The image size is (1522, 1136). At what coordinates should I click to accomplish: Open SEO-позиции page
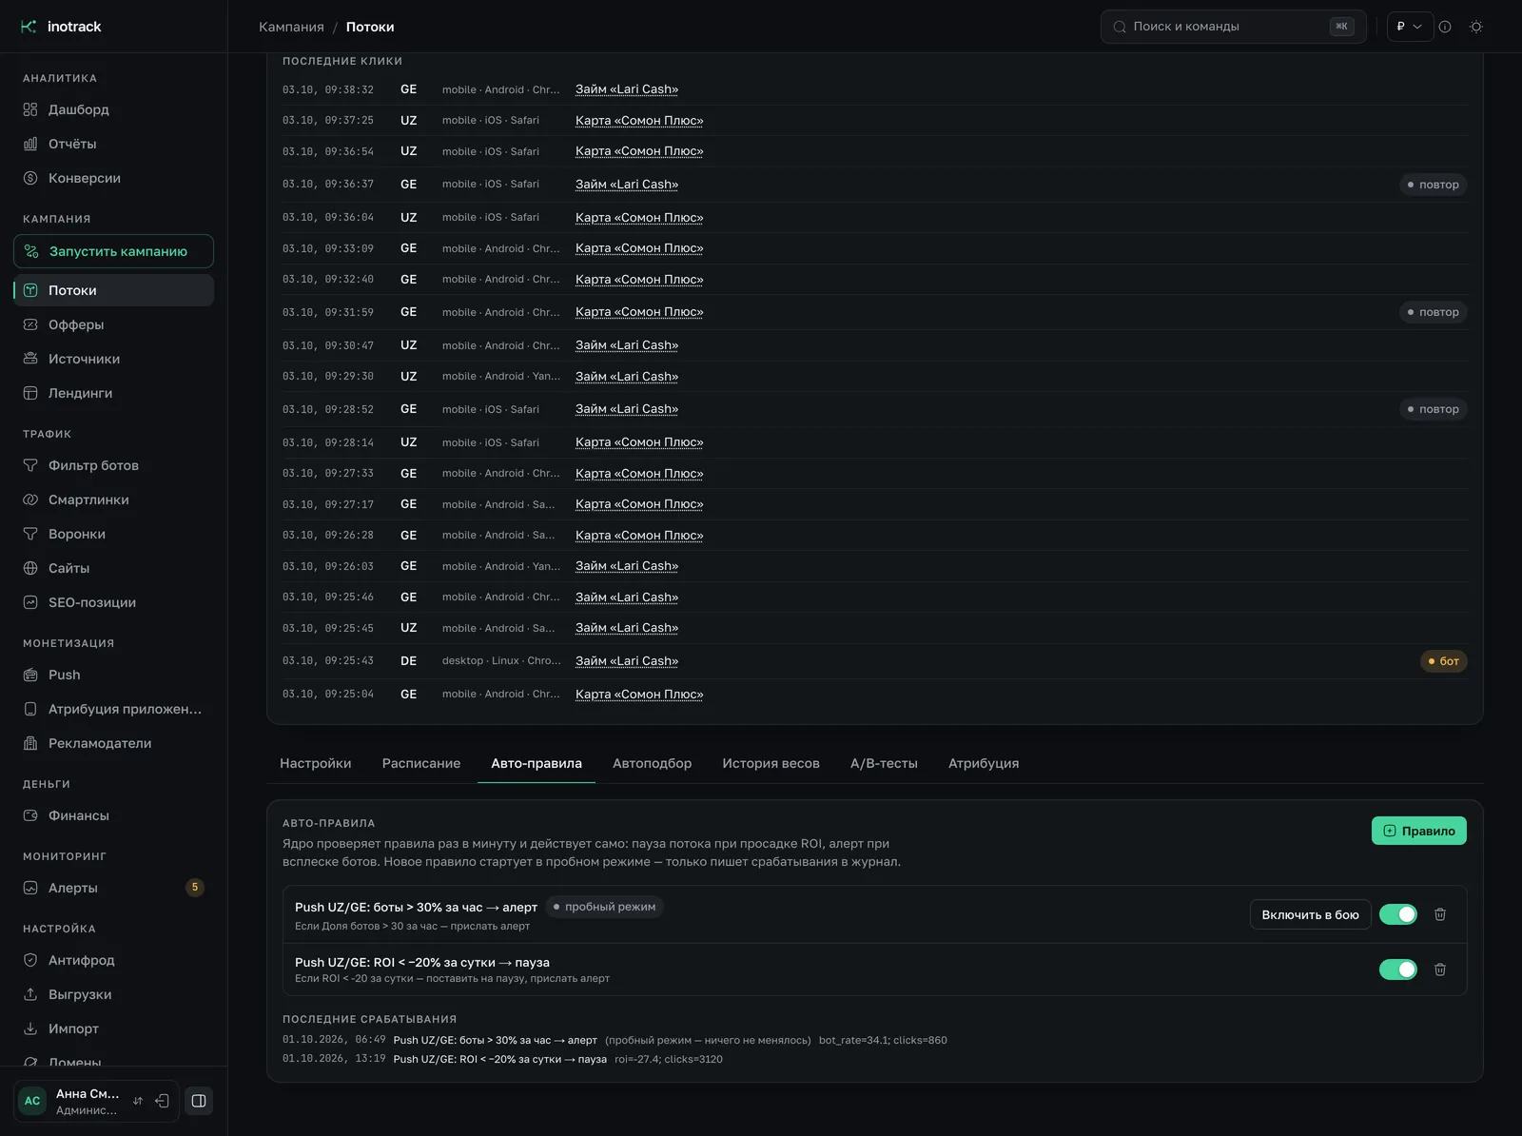[113, 602]
